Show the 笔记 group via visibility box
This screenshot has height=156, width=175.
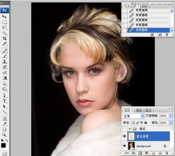tap(124, 129)
